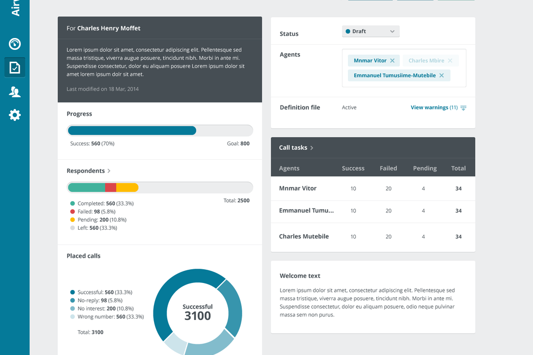Remove Emmanuel Tumusiime-Mutebile agent tag
This screenshot has width=533, height=355.
442,75
